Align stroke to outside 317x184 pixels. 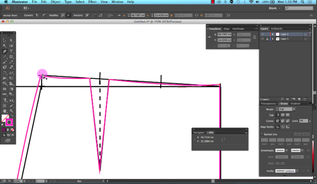(288, 127)
